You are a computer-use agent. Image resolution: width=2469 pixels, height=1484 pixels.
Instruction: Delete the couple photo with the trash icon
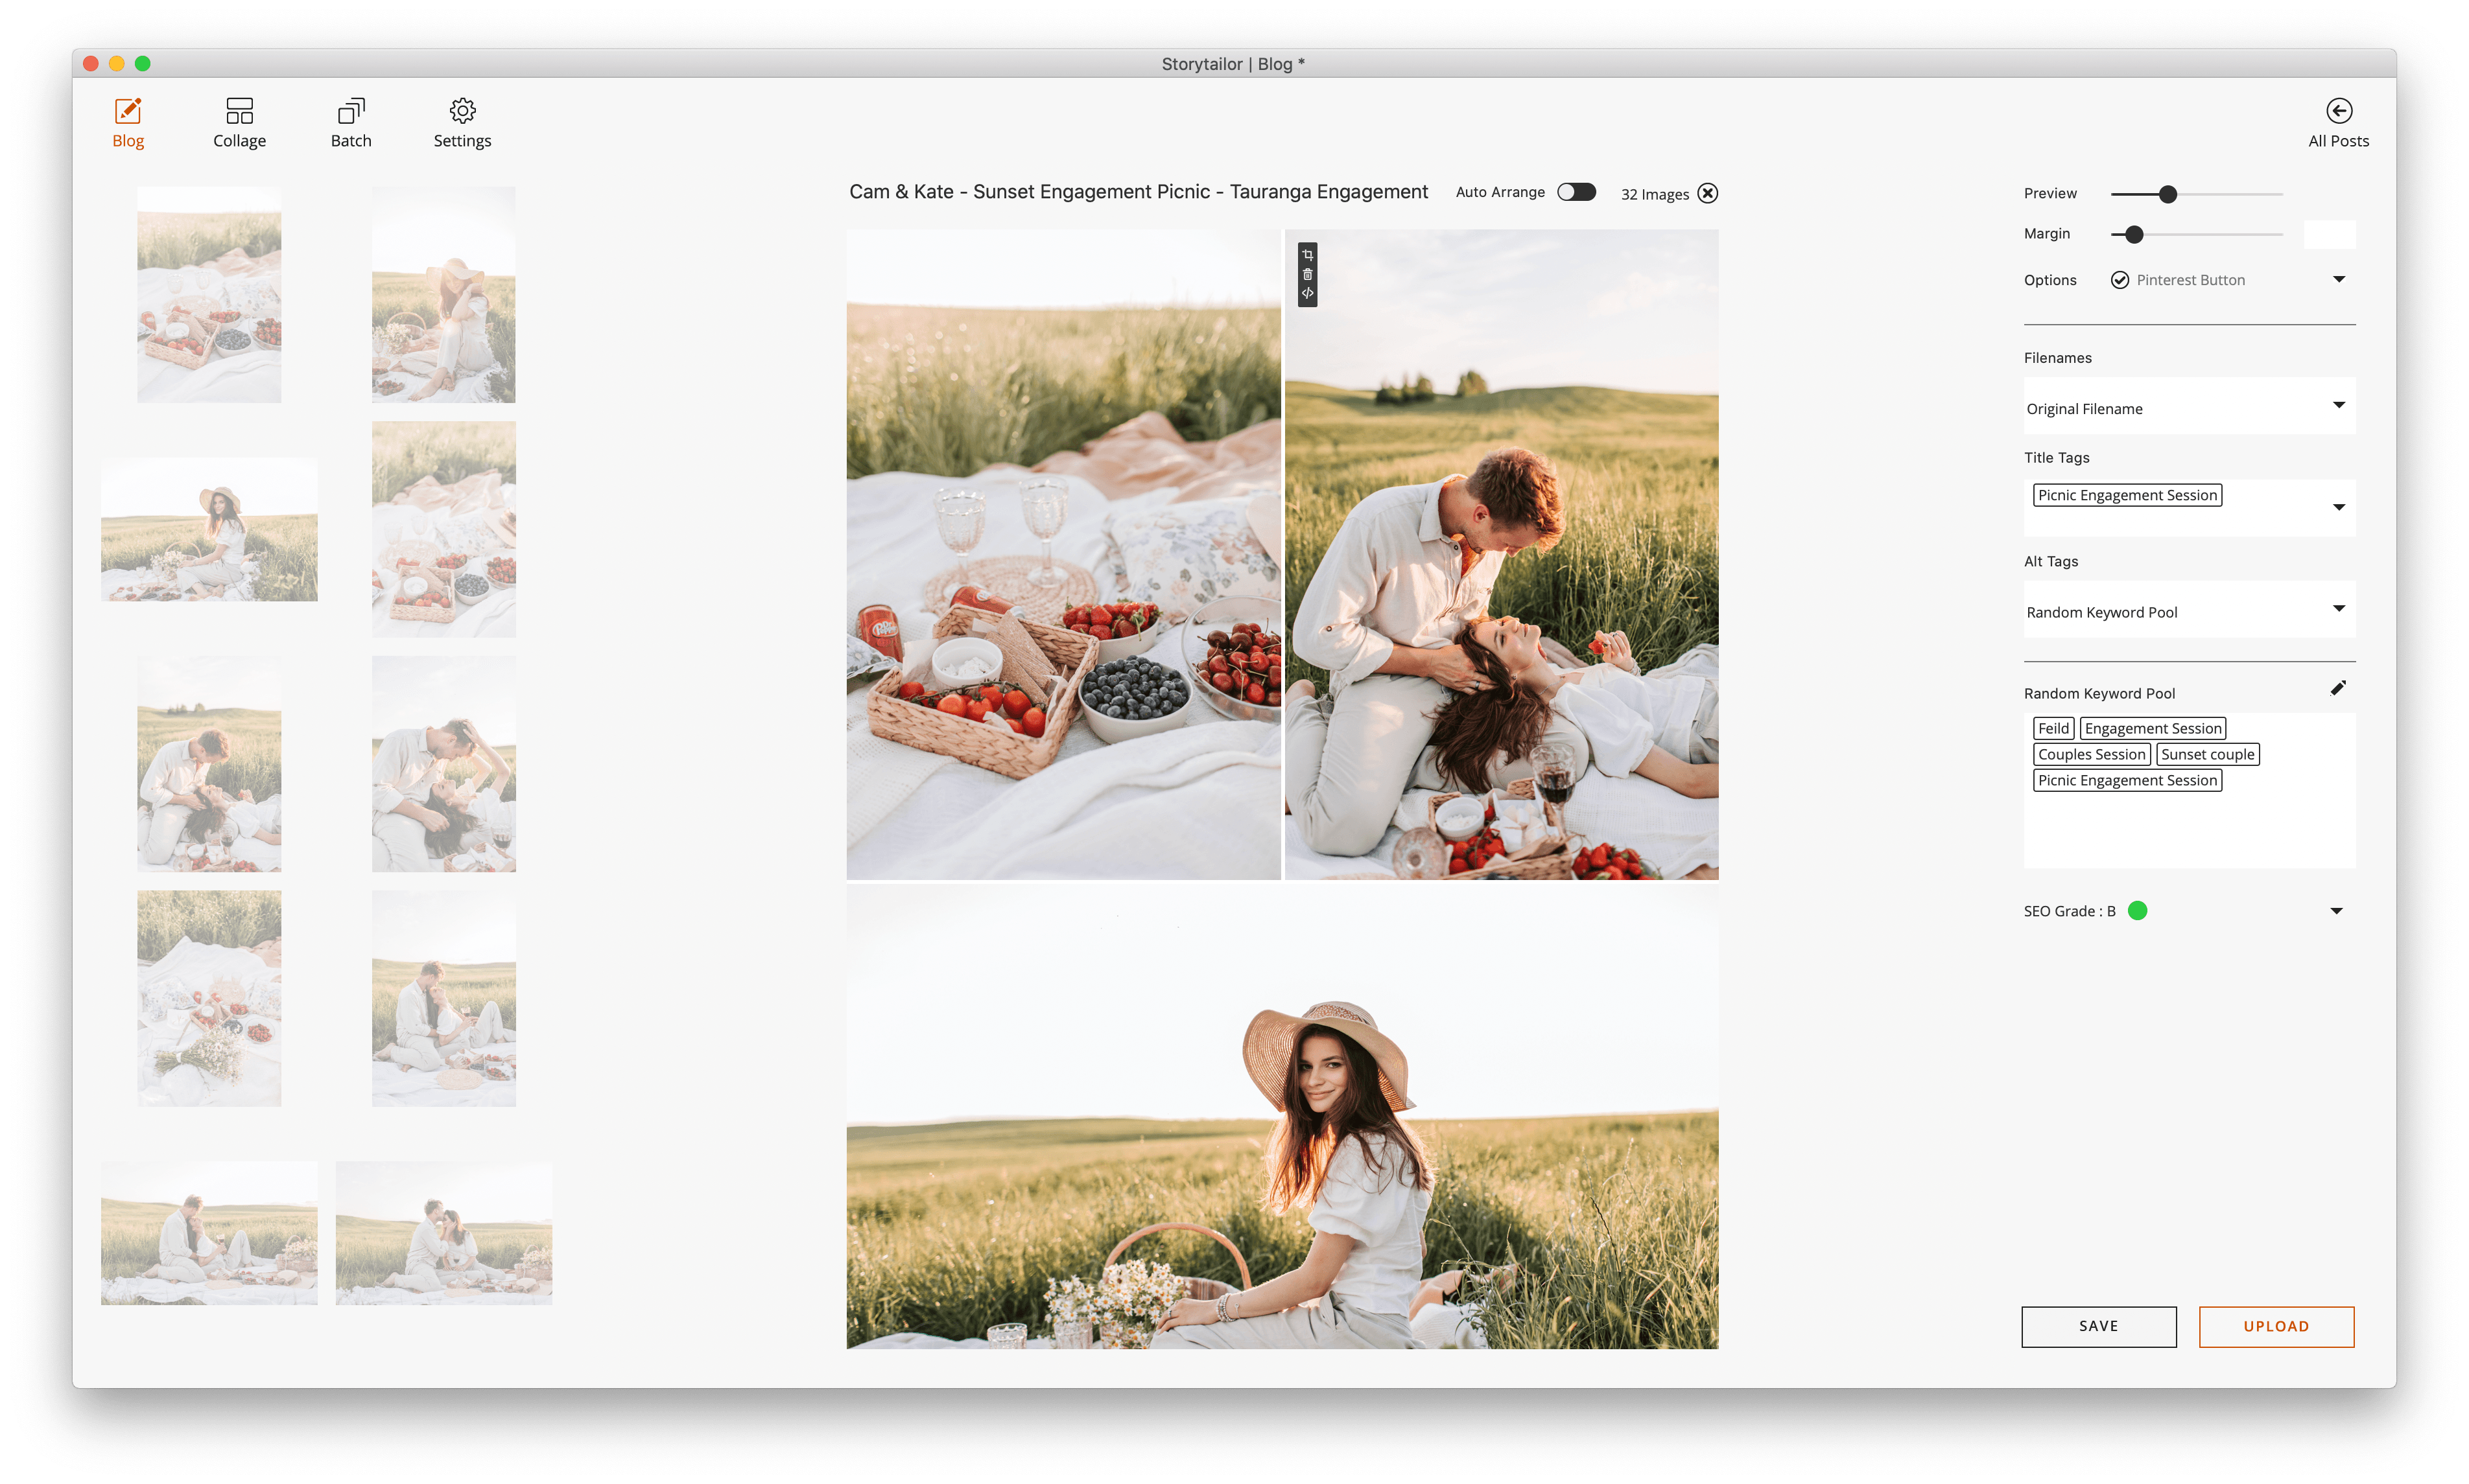tap(1308, 274)
